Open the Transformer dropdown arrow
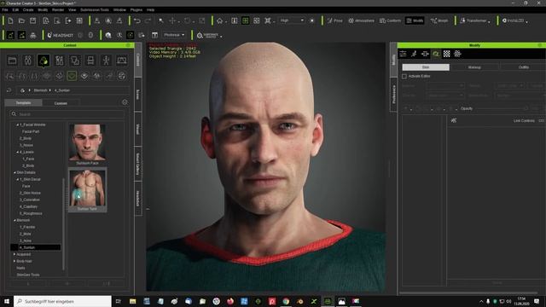Viewport: 546px width, 307px height. pos(489,21)
